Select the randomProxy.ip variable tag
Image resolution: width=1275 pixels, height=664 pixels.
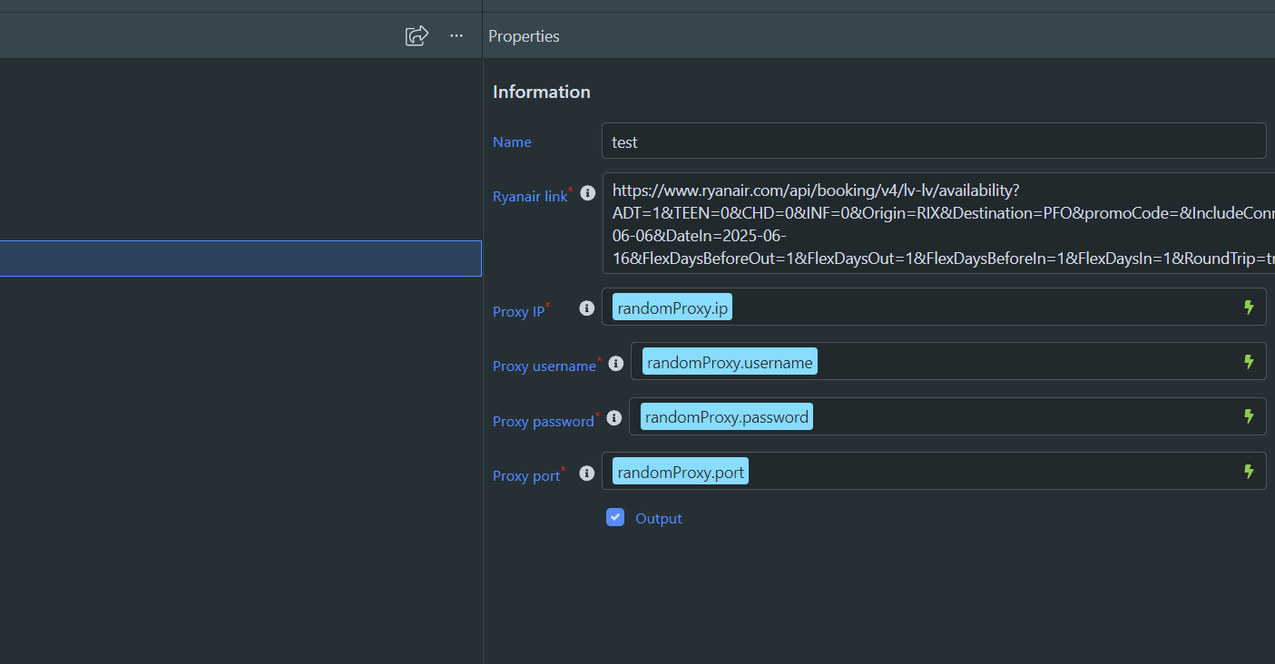click(x=672, y=307)
